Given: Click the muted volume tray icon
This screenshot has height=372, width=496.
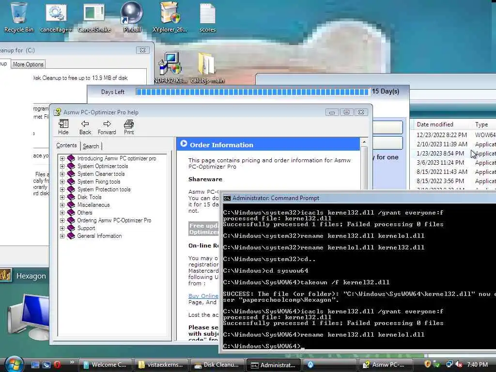Looking at the screenshot, I should [459, 364].
